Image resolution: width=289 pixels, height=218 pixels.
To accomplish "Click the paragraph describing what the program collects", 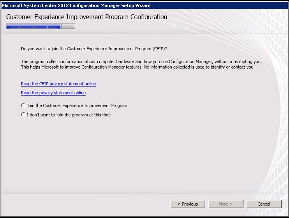I will 141,64.
